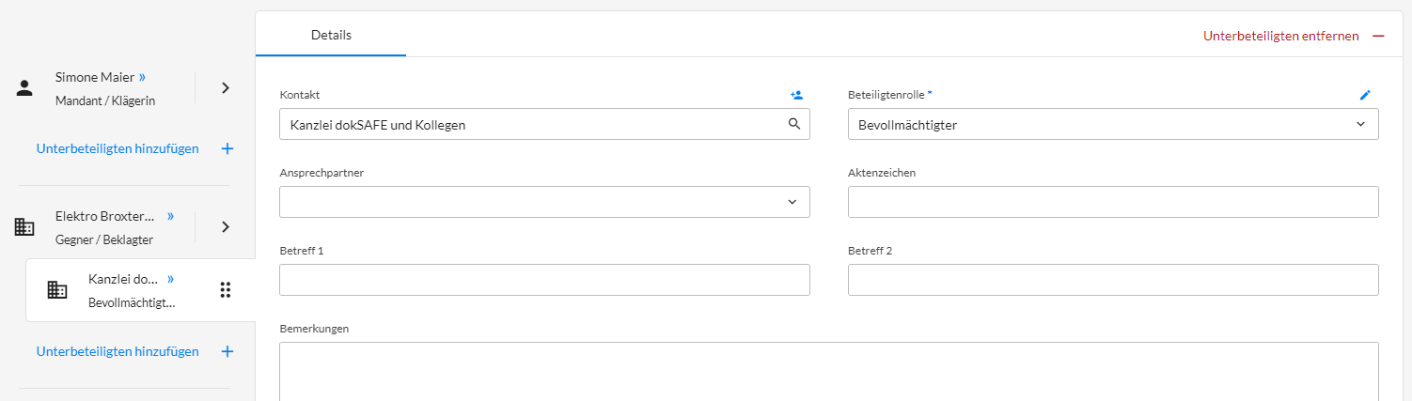
Task: Click plus icon under Kanzlei entry
Action: [x=227, y=351]
